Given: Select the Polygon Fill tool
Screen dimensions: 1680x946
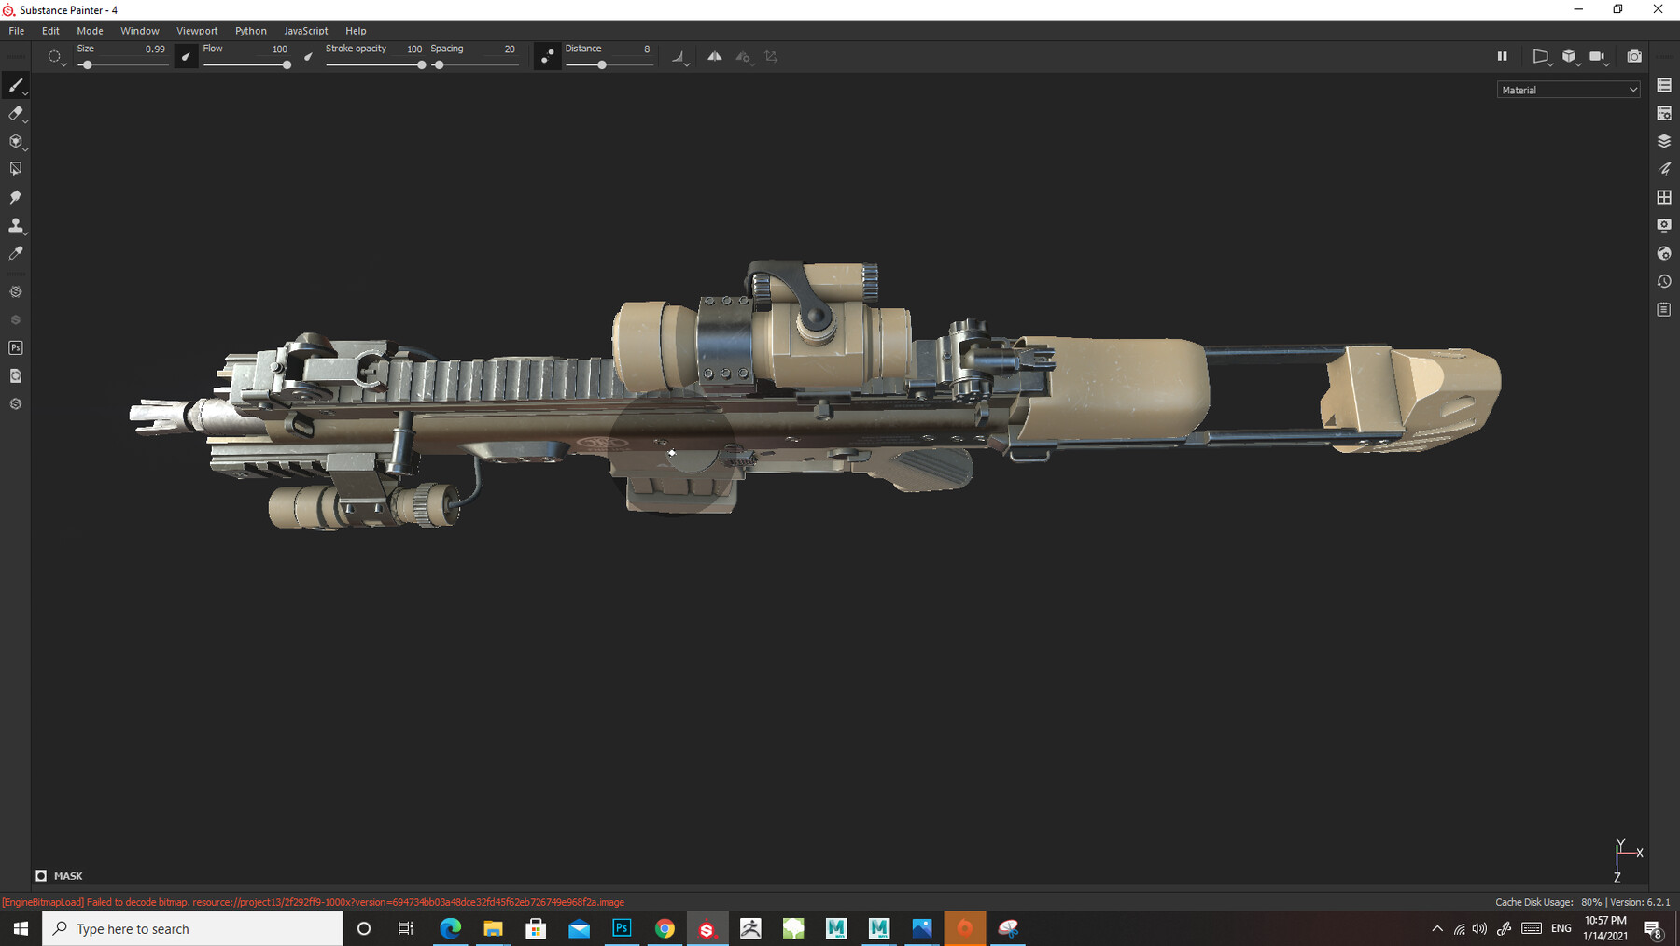Looking at the screenshot, I should tap(15, 168).
